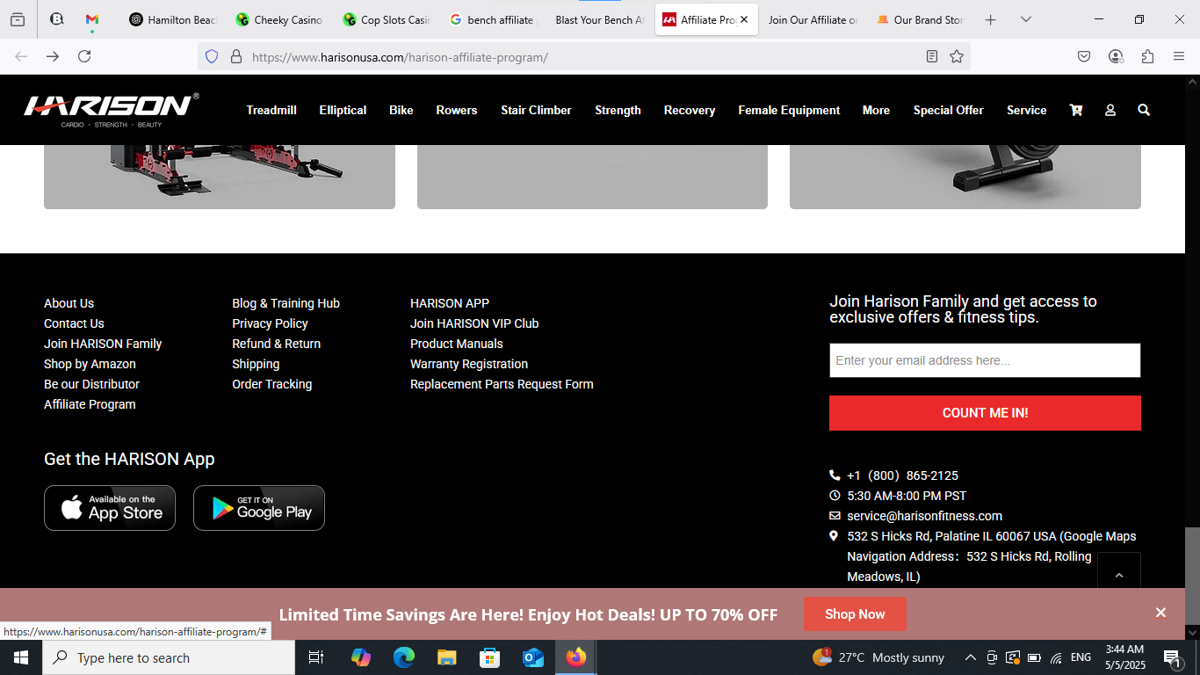Open the Rowers menu

pyautogui.click(x=457, y=110)
